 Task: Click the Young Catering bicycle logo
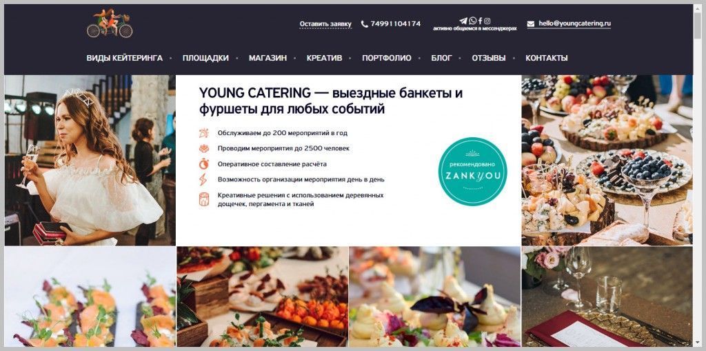pyautogui.click(x=110, y=23)
